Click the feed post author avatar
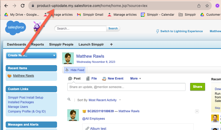Image resolution: width=221 pixels, height=130 pixels. click(73, 115)
